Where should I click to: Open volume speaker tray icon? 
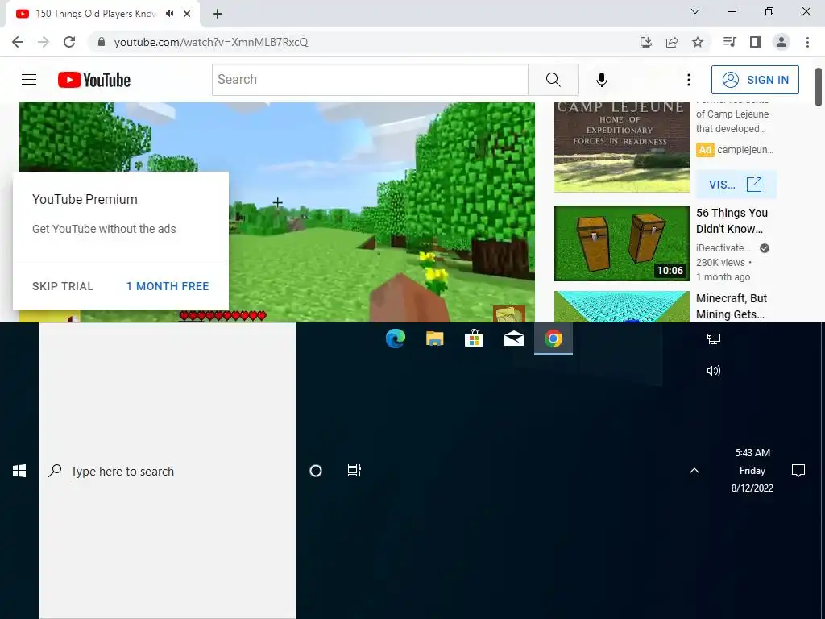(x=714, y=371)
